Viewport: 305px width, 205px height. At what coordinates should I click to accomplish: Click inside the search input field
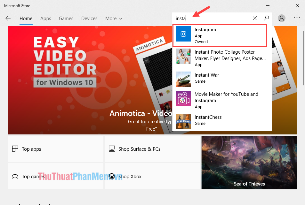point(214,19)
